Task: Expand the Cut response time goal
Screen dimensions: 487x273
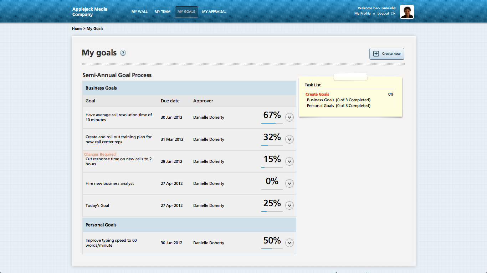Action: pos(289,161)
